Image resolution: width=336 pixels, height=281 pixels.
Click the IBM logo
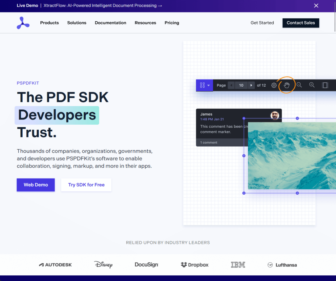(x=238, y=265)
